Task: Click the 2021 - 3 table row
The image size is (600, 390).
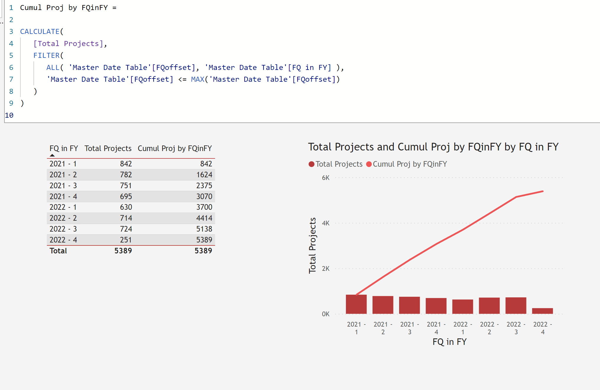Action: 131,186
